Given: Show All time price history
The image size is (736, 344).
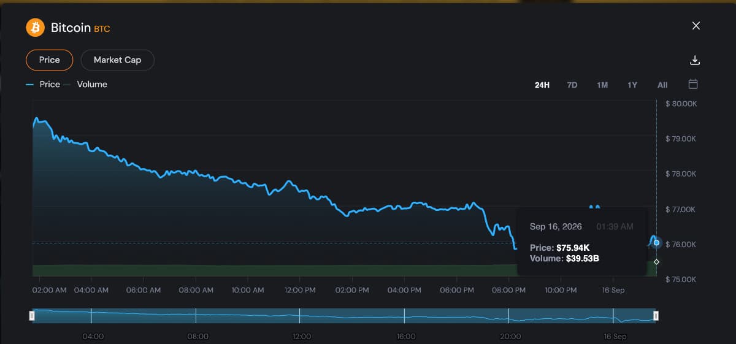Looking at the screenshot, I should click(x=662, y=85).
